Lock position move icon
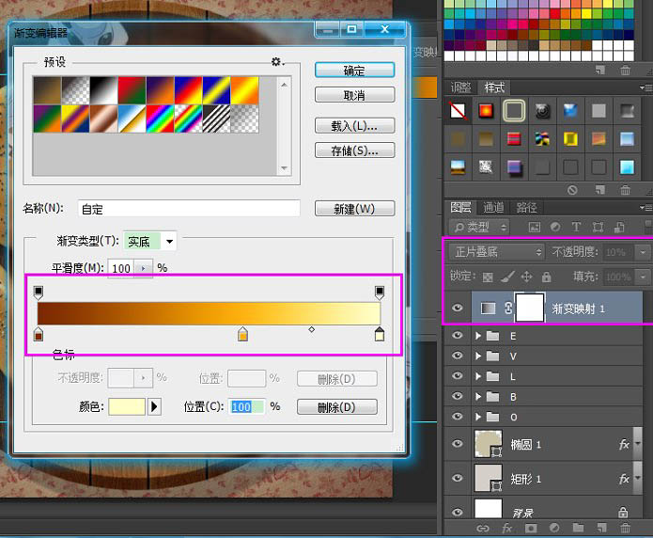The height and width of the screenshot is (538, 653). coord(527,277)
